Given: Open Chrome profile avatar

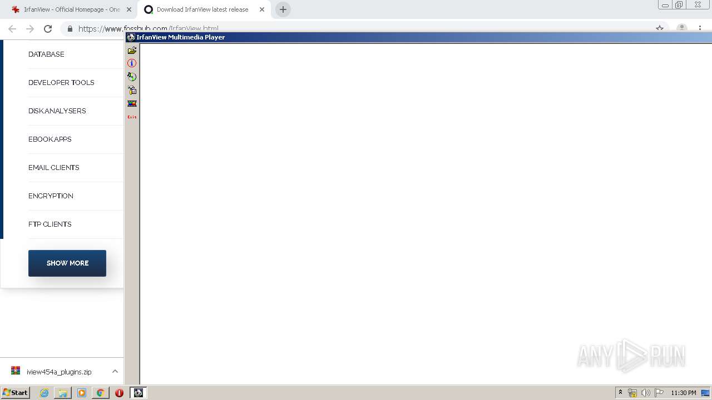Looking at the screenshot, I should pyautogui.click(x=681, y=28).
